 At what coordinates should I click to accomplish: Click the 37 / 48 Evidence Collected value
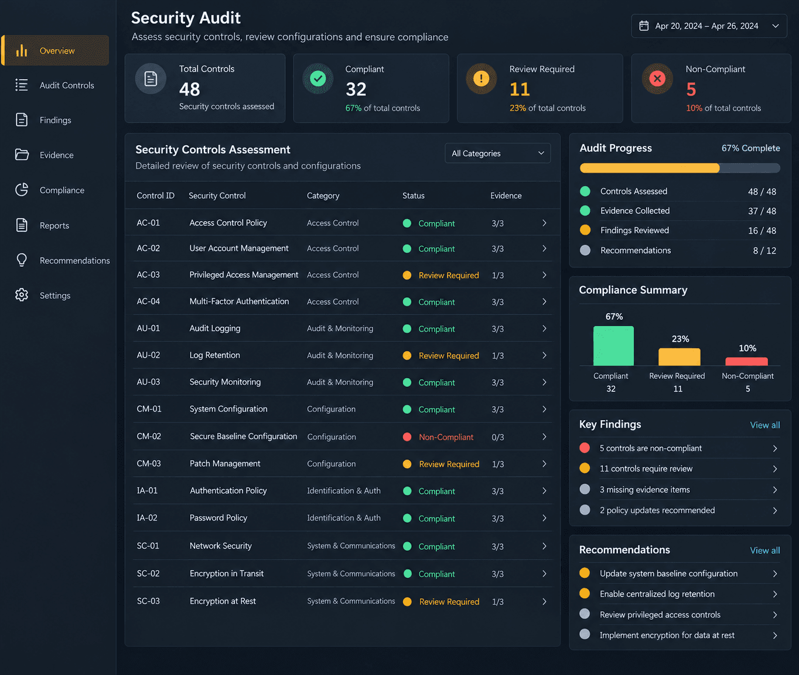(762, 211)
